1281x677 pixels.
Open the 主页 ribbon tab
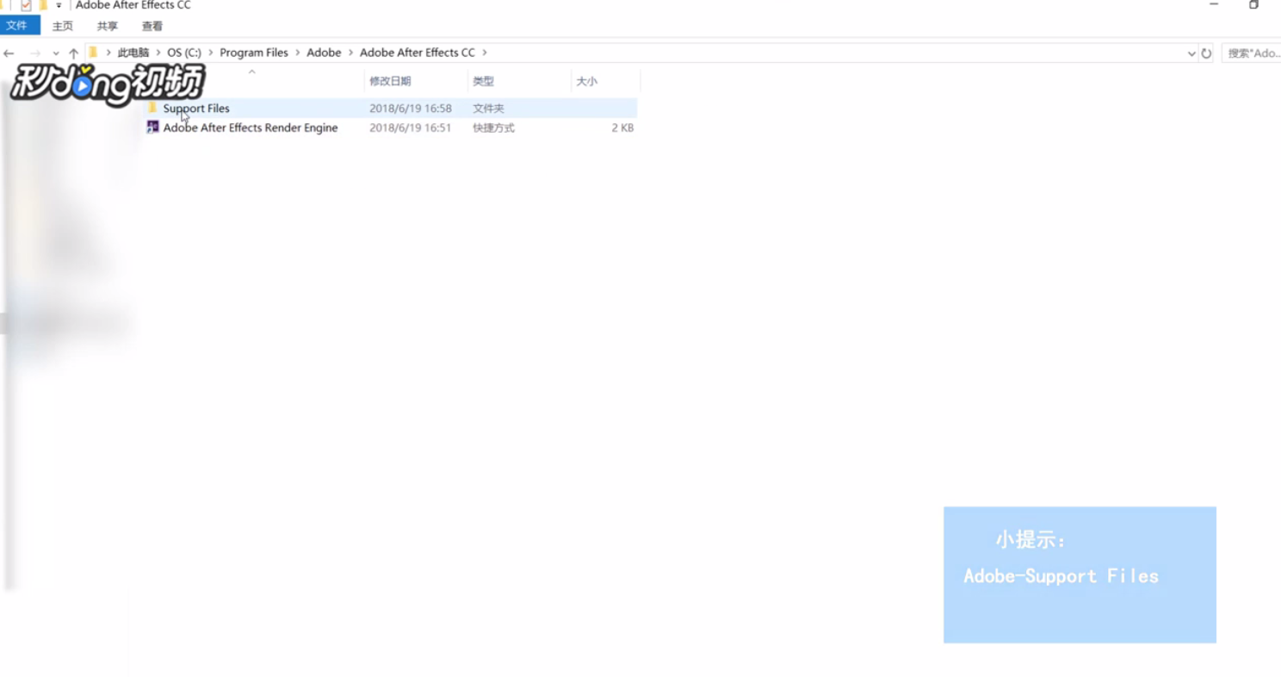point(63,27)
